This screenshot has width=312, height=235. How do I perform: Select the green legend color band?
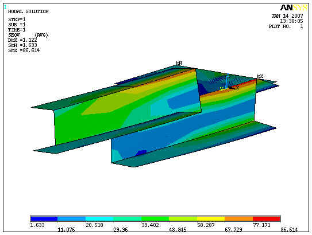(x=155, y=219)
